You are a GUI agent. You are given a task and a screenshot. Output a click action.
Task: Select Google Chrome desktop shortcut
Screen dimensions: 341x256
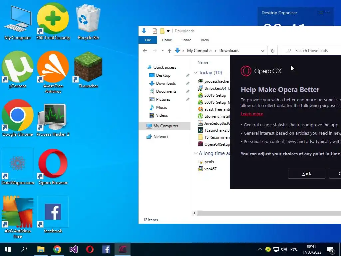tap(18, 118)
